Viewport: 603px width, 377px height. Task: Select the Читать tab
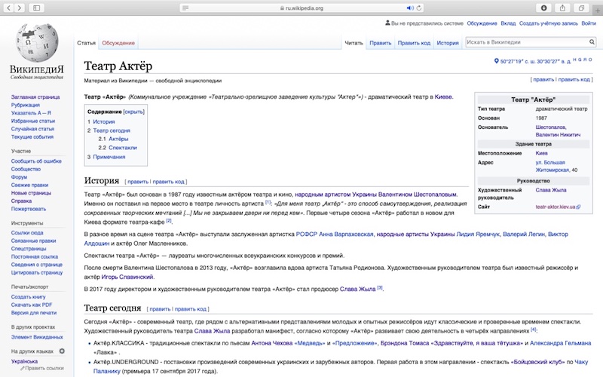(x=354, y=43)
